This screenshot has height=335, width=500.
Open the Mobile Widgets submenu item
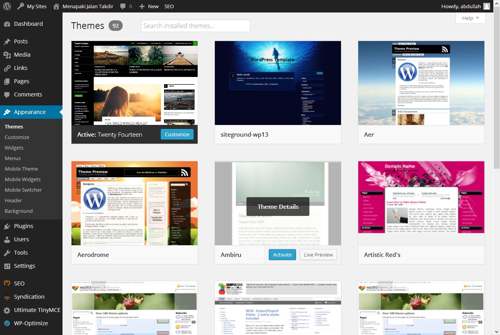(23, 179)
